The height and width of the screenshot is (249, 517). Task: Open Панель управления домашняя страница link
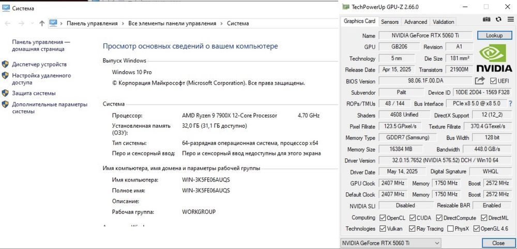coord(41,46)
